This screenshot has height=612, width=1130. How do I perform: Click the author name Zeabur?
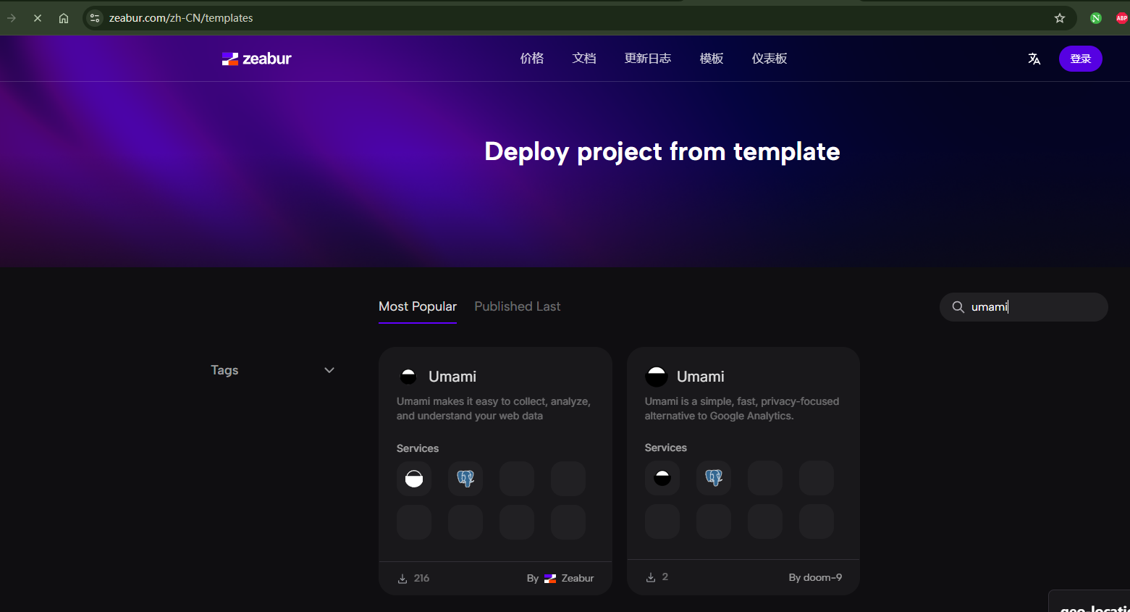578,579
